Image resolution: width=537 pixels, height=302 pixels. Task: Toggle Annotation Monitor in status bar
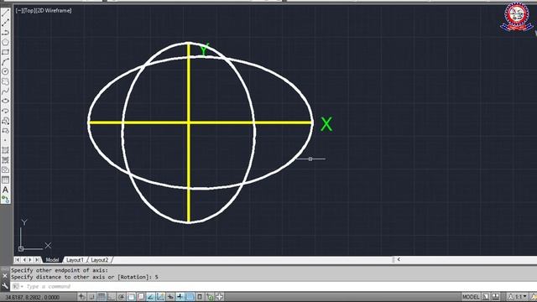click(220, 296)
